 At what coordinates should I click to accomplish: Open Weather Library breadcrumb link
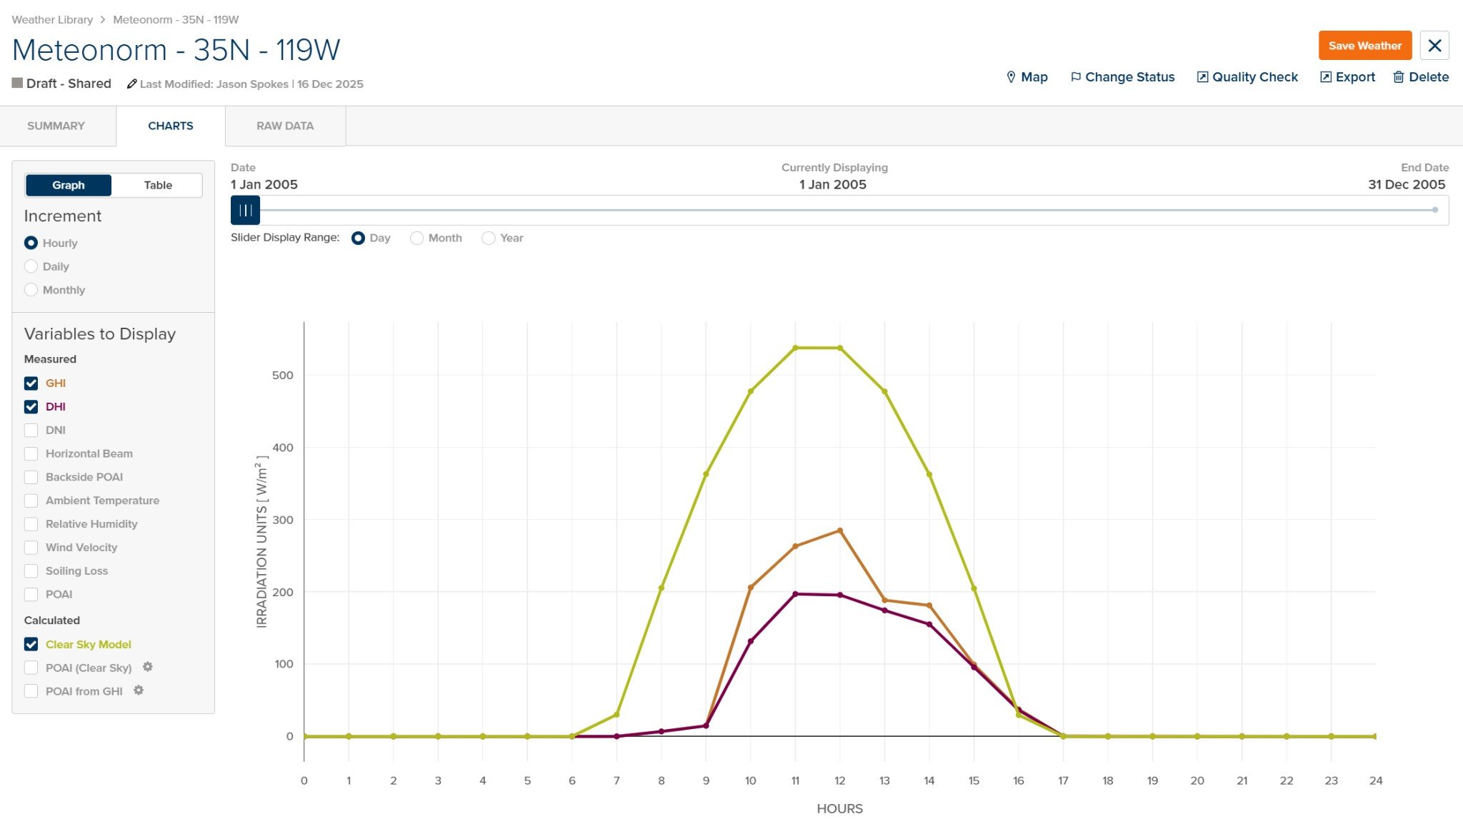coord(52,20)
